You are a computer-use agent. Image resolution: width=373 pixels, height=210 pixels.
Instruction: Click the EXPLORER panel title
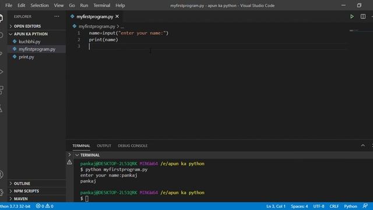23,17
